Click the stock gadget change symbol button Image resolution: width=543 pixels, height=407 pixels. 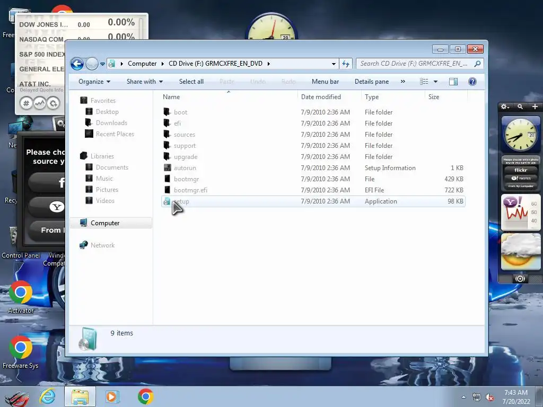coord(26,103)
